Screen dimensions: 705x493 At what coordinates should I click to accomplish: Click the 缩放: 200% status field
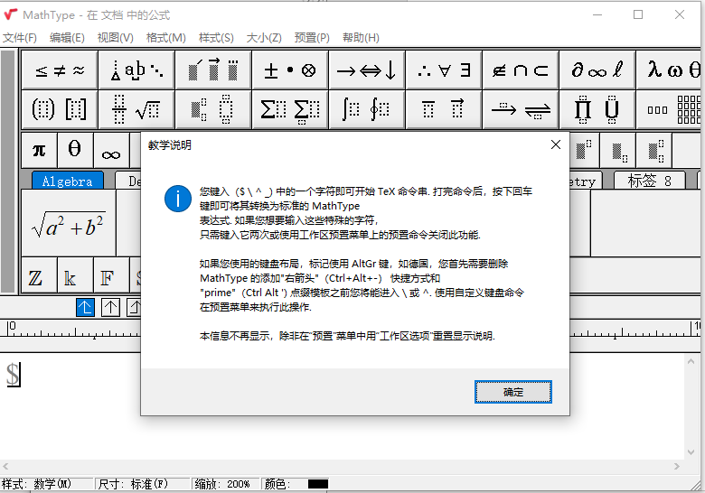tap(226, 484)
